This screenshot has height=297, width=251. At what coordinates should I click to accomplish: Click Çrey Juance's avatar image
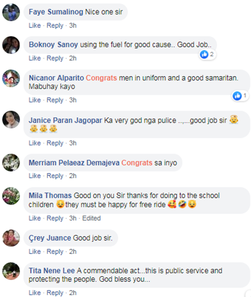[x=11, y=238]
